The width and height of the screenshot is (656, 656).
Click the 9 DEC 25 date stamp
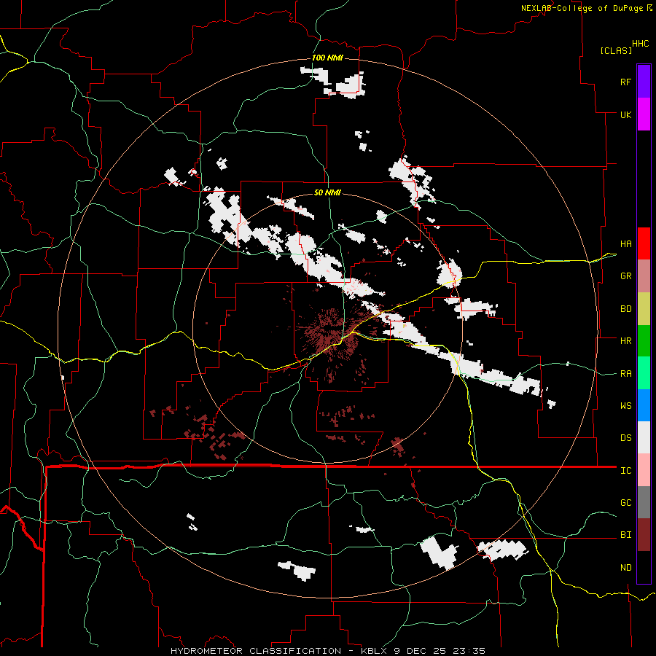[x=421, y=651]
